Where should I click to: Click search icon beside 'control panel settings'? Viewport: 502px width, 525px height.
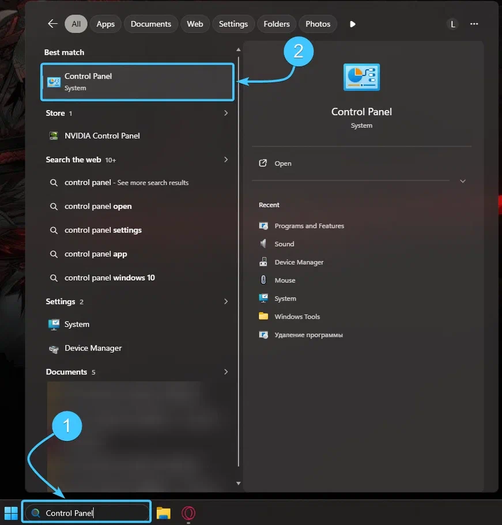pos(54,230)
